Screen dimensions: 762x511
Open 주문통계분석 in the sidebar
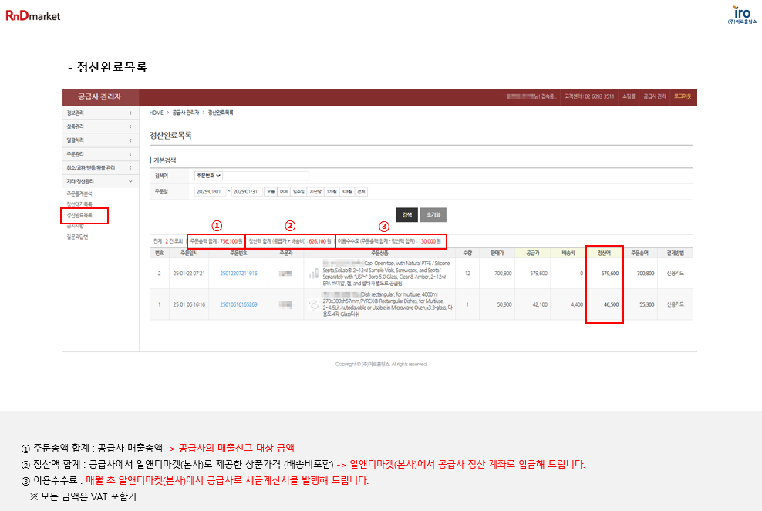point(79,193)
